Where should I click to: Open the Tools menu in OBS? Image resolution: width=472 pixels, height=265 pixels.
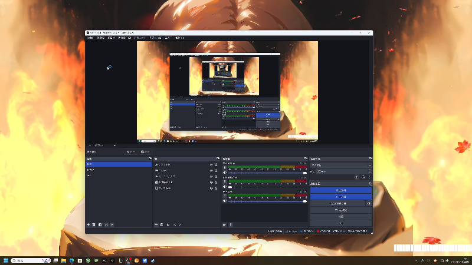[x=169, y=38]
